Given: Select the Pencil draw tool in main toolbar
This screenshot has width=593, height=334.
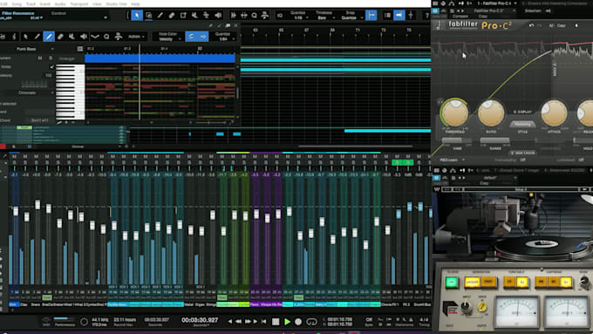Looking at the screenshot, I should coord(160,16).
